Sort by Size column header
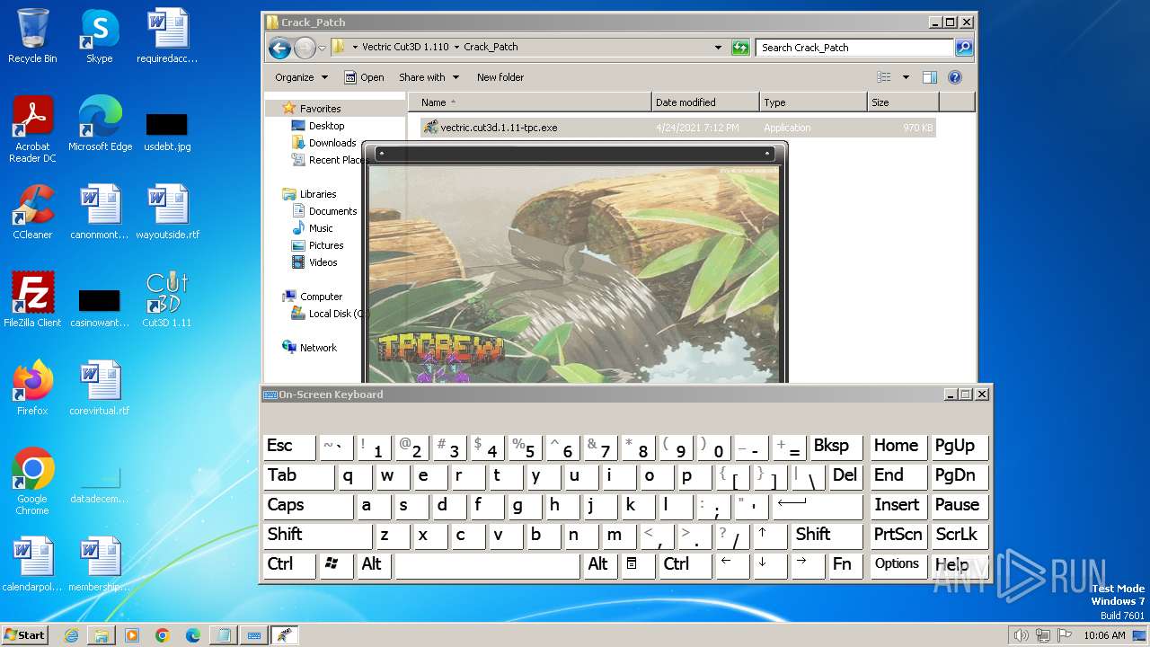1150x647 pixels. (903, 102)
